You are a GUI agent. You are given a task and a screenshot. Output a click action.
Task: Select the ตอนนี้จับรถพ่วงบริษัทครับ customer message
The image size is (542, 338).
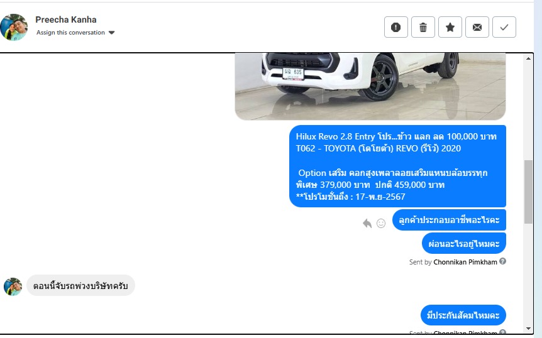80,285
